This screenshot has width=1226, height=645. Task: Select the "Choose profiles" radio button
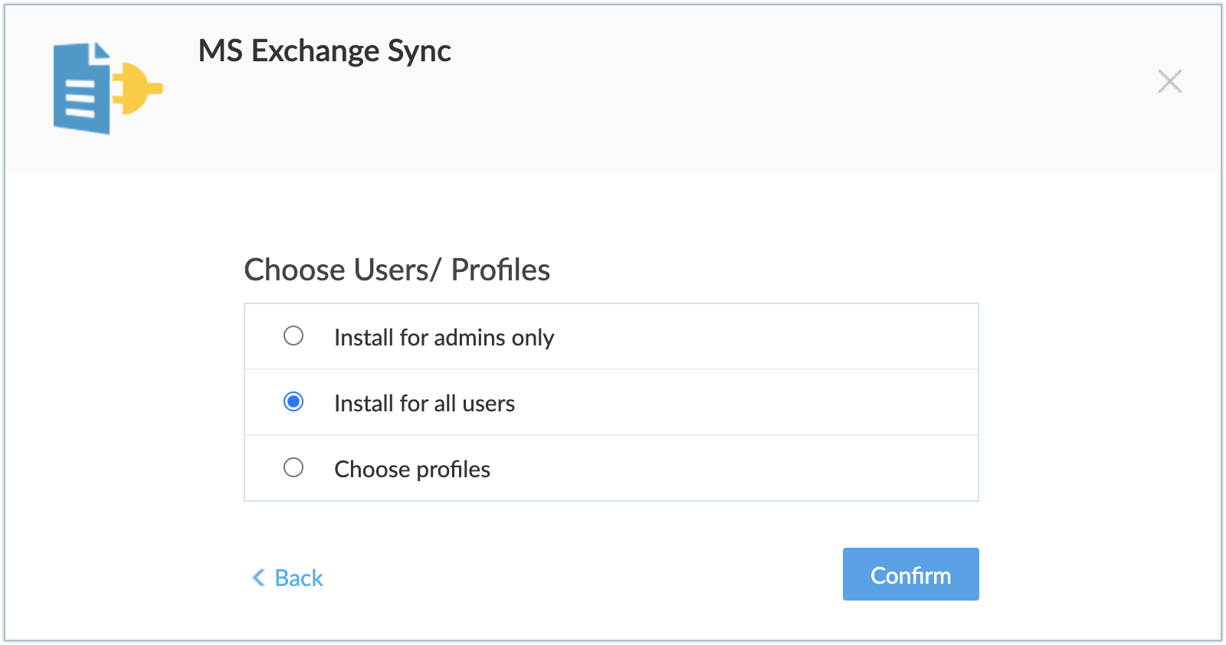(293, 468)
